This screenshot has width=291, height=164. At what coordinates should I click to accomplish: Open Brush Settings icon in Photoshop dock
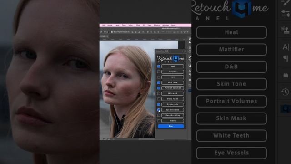(190, 56)
